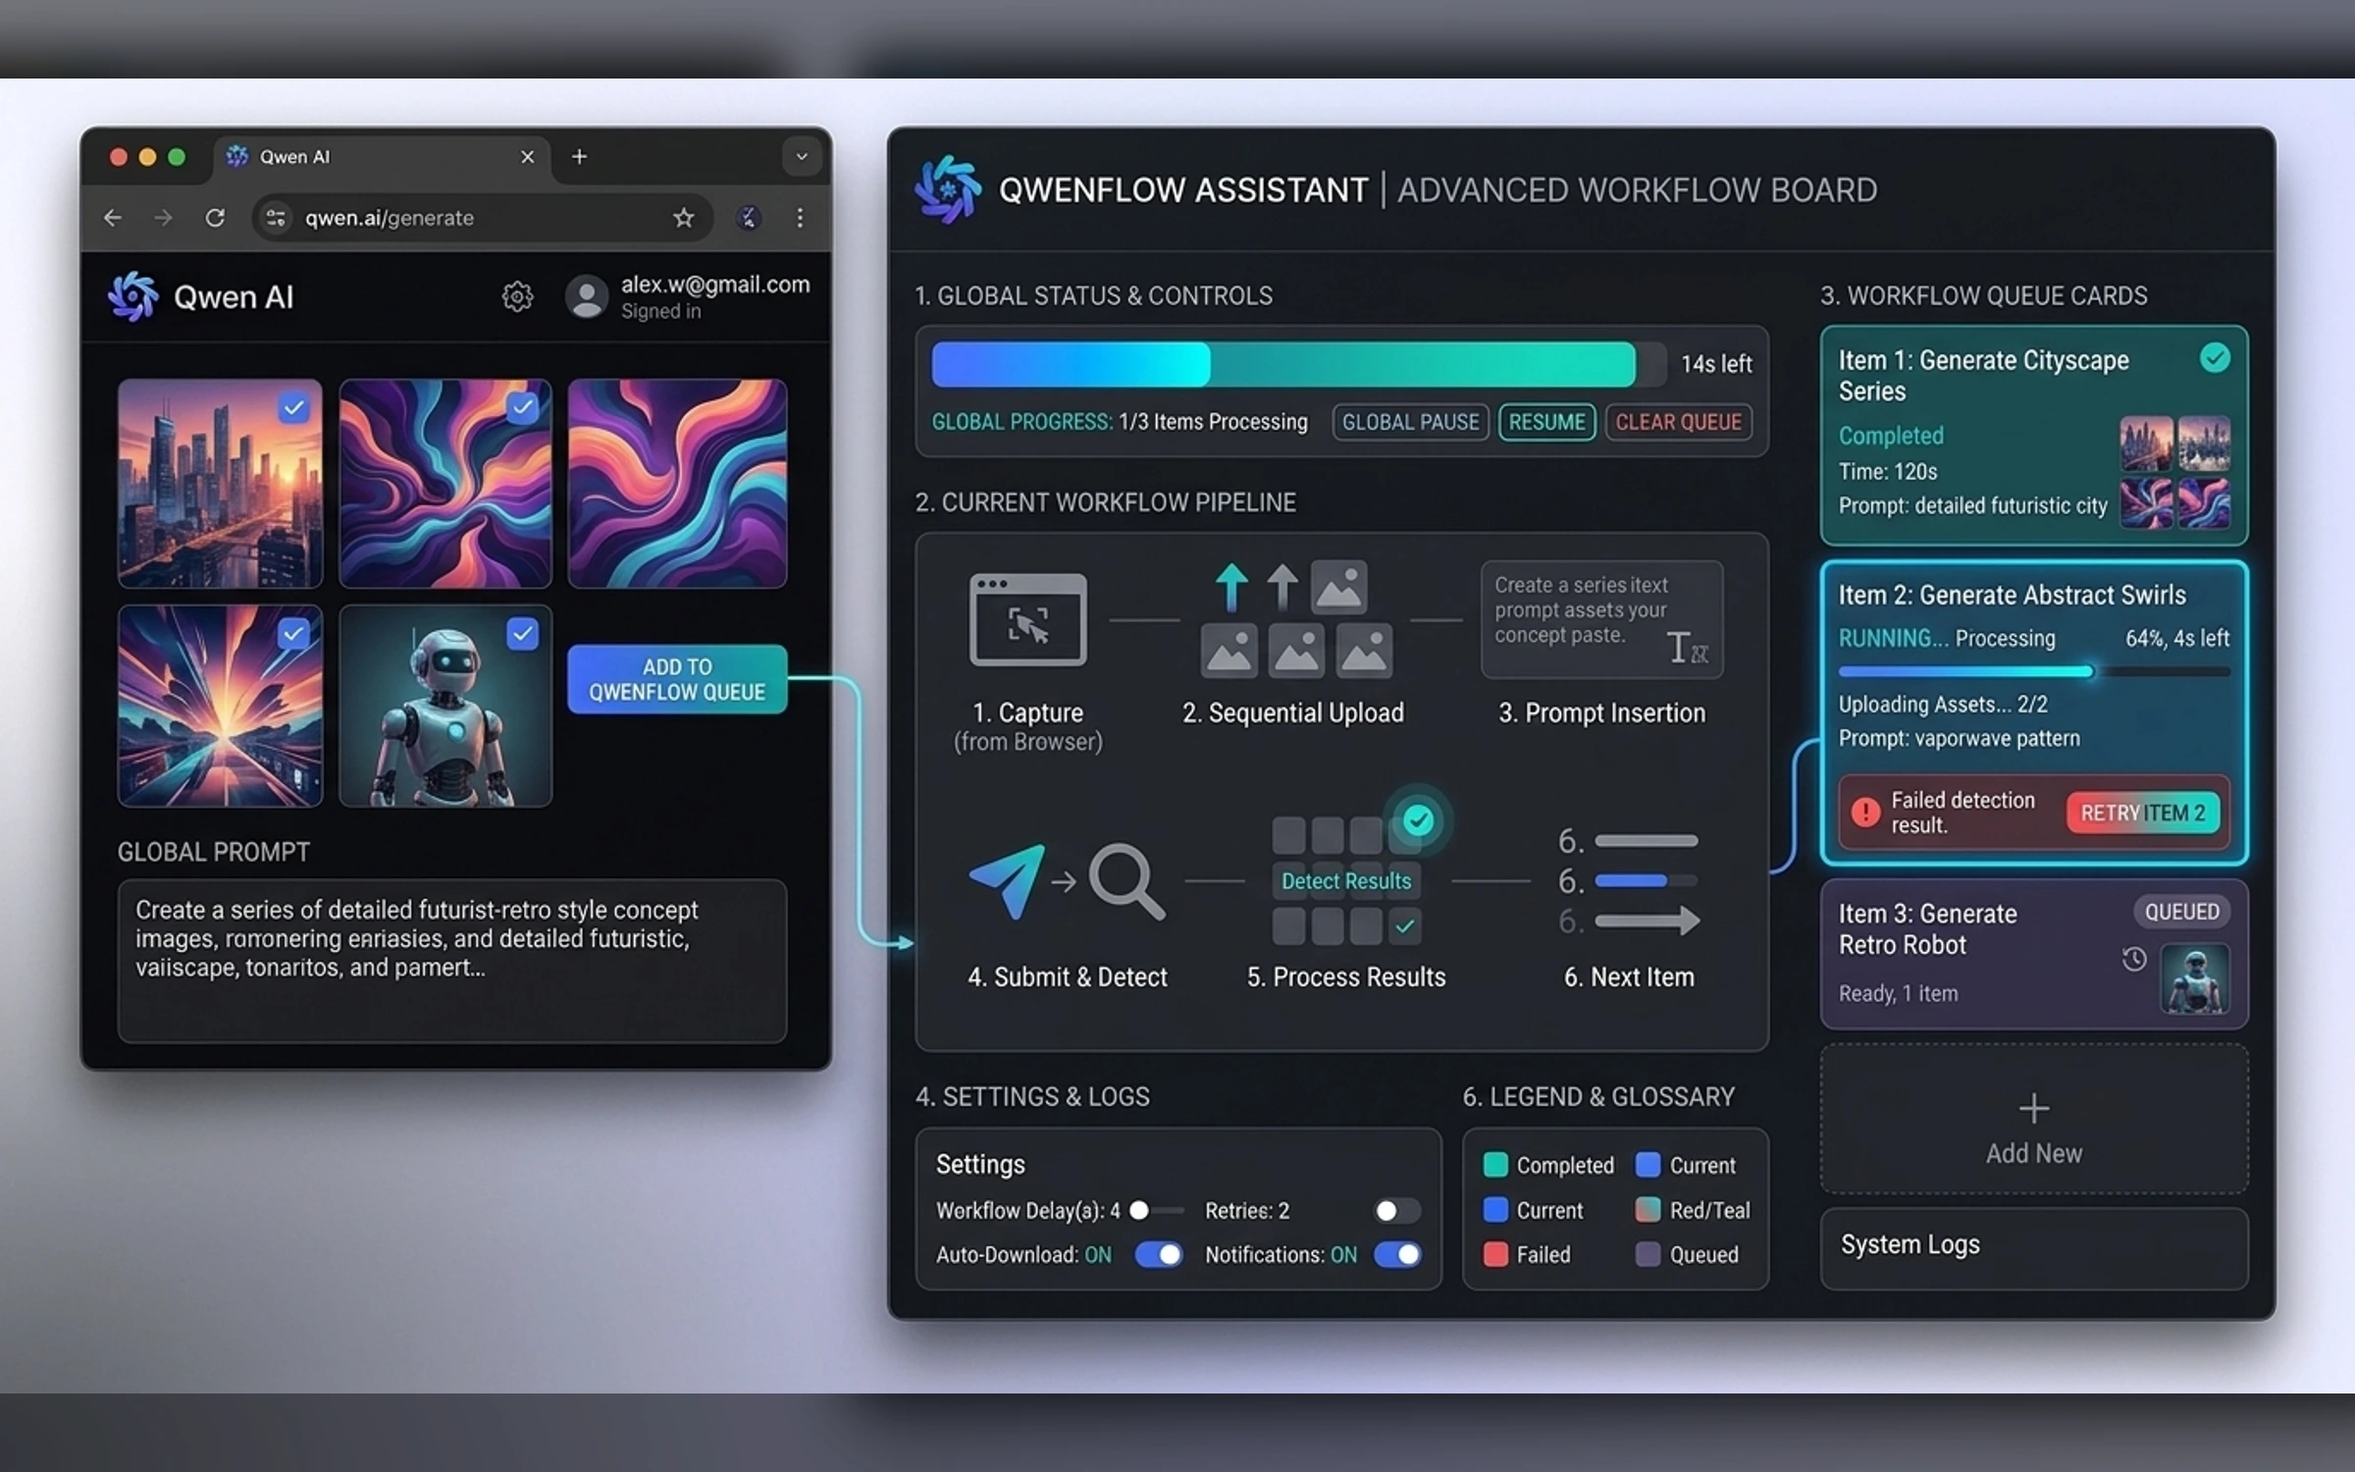Uncheck the checked swirl image checkbox
Viewport: 2355px width, 1472px height.
(523, 407)
